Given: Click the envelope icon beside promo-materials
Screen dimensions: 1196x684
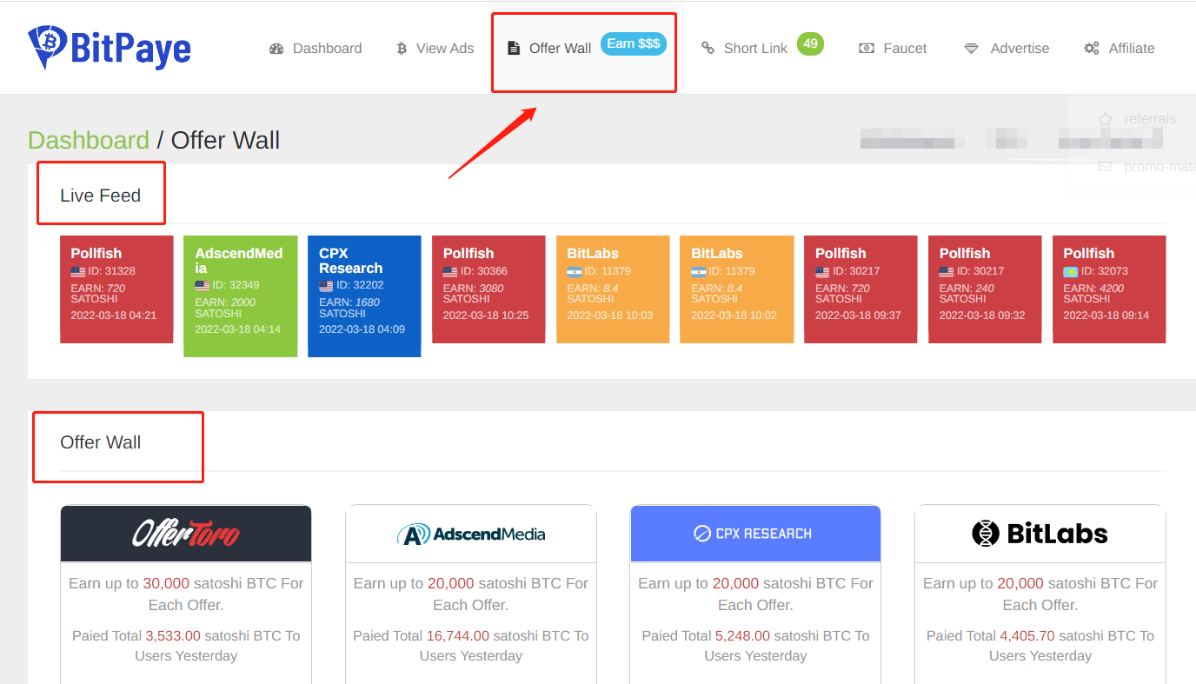Looking at the screenshot, I should click(1105, 166).
